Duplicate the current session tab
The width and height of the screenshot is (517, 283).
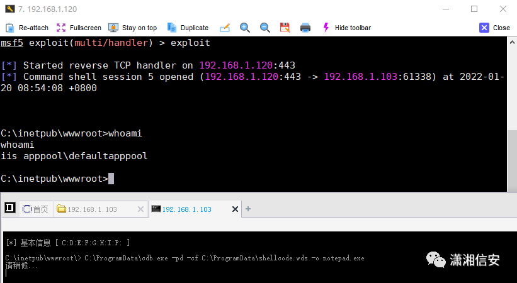[188, 28]
